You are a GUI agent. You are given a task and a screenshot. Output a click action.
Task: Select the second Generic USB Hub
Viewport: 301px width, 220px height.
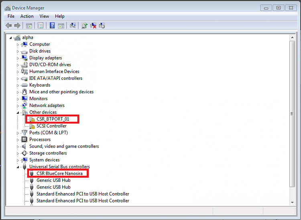pos(53,187)
